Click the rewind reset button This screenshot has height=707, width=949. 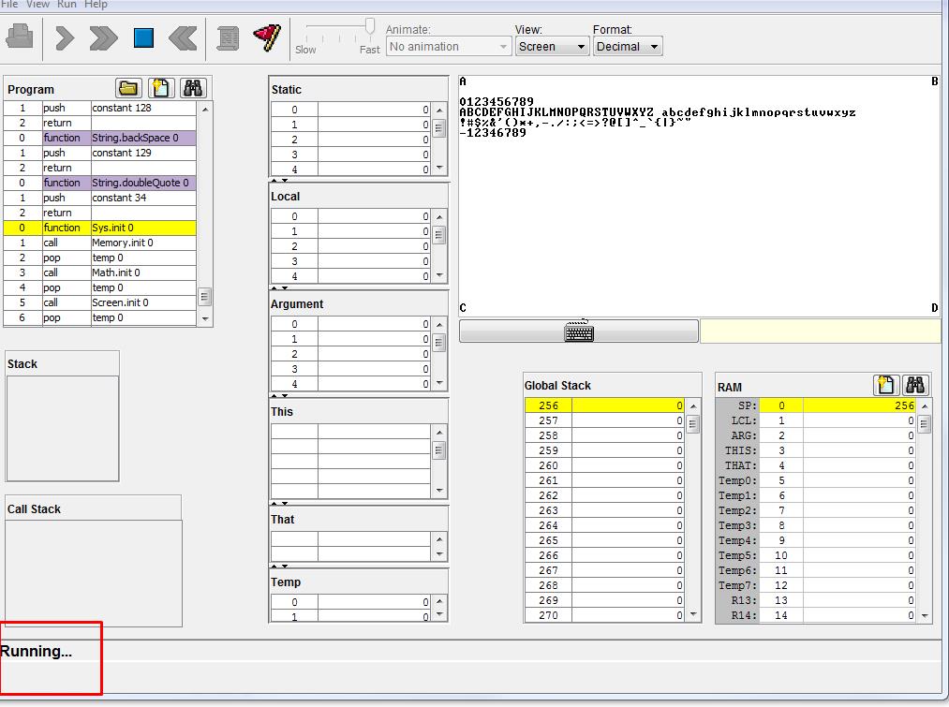click(183, 37)
